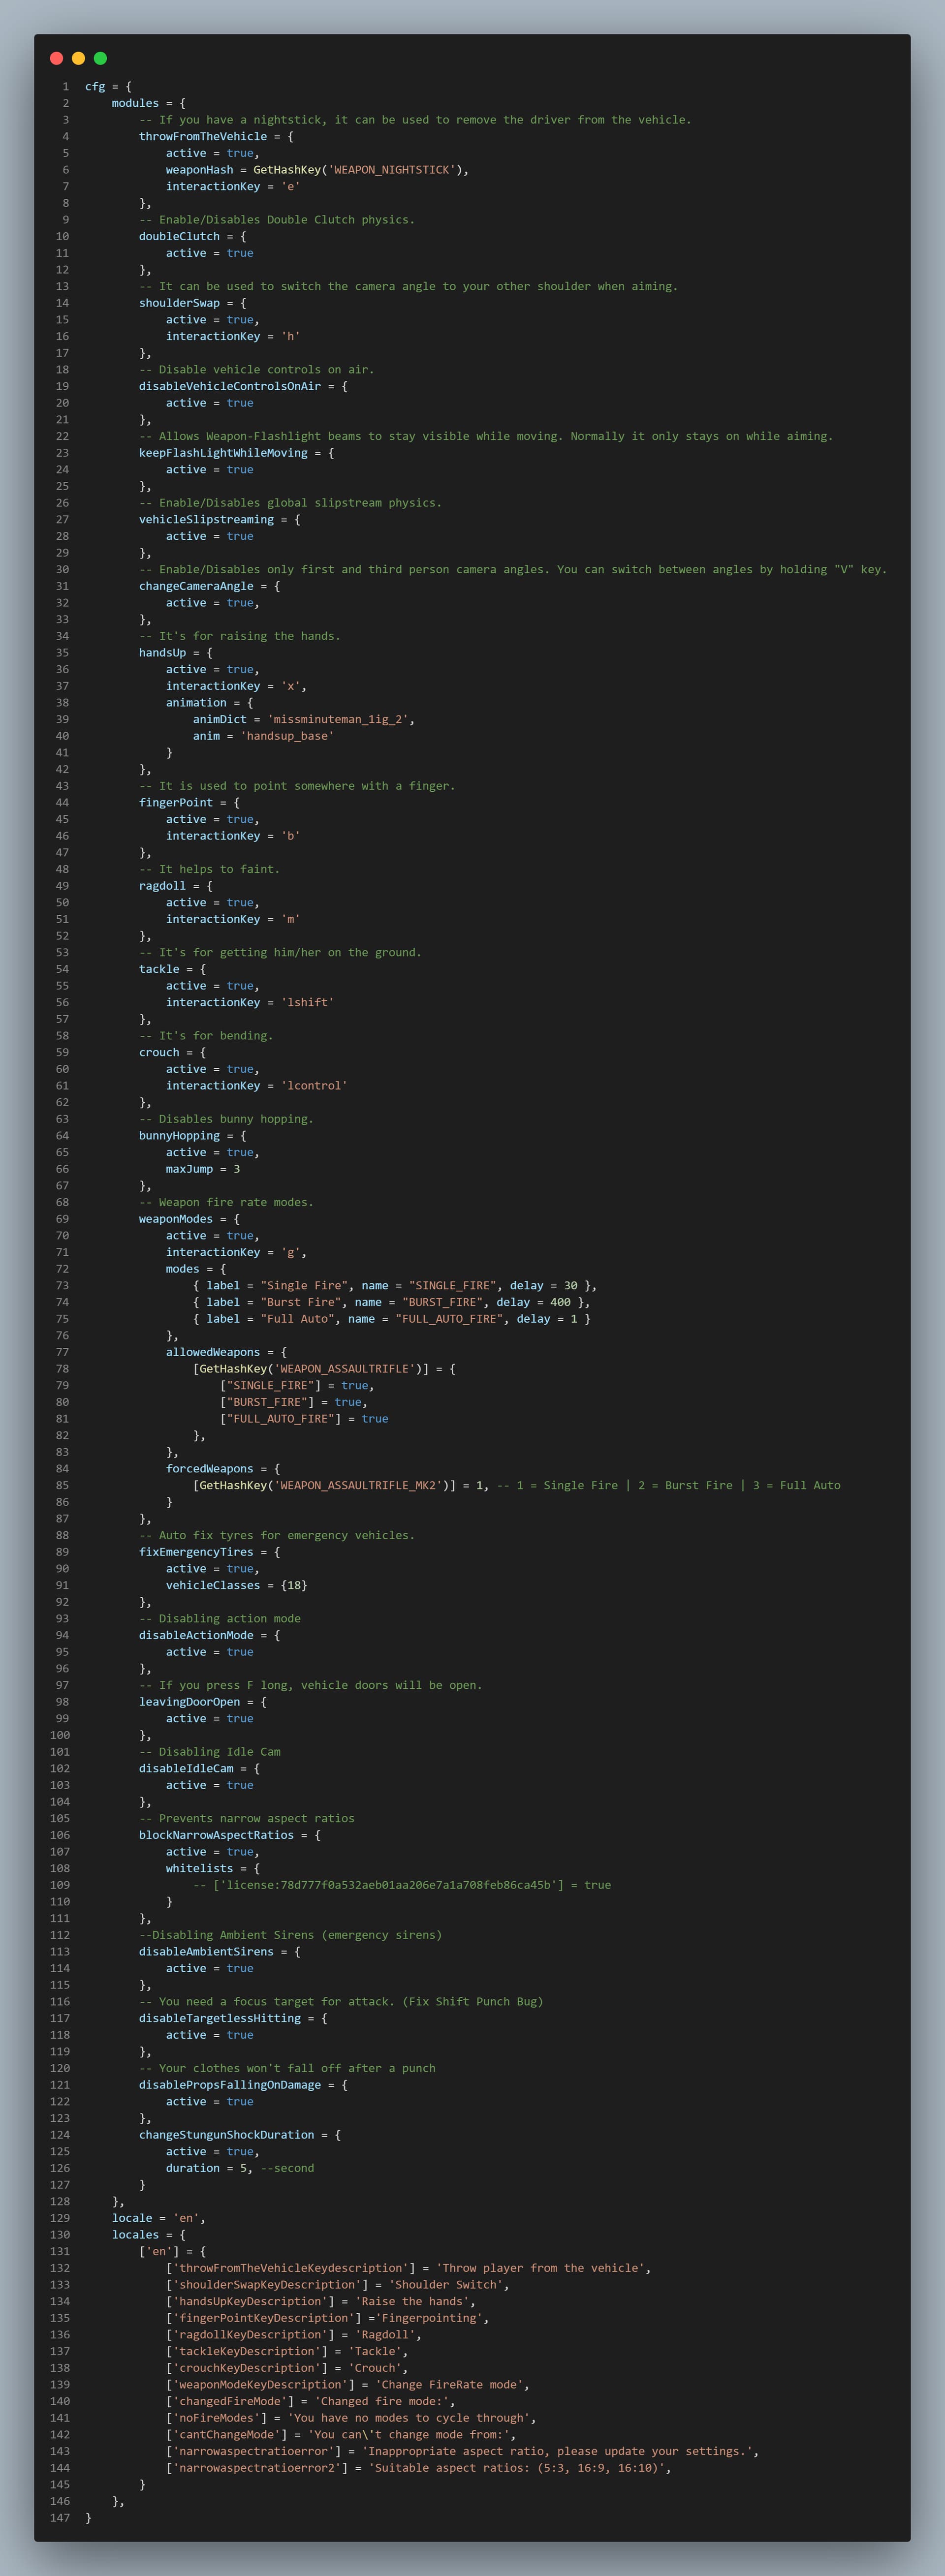Click the 'Change FireRate mode' string
The height and width of the screenshot is (2576, 945).
click(449, 2385)
